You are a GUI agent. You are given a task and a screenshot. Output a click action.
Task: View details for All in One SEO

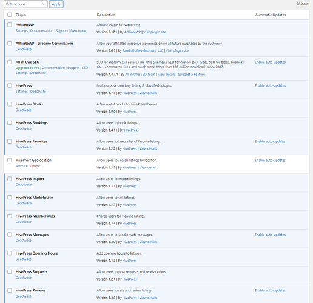(x=167, y=75)
